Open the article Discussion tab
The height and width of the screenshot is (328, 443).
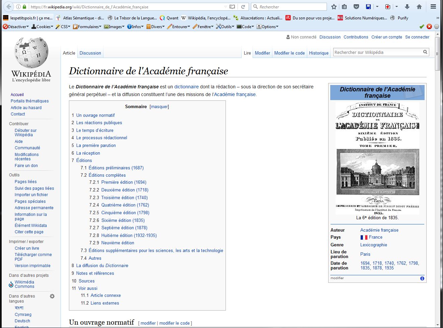click(90, 53)
